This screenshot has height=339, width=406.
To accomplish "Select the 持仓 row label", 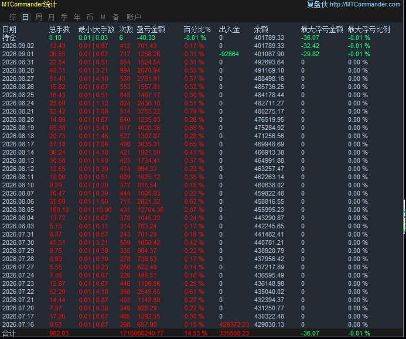I will tap(9, 38).
